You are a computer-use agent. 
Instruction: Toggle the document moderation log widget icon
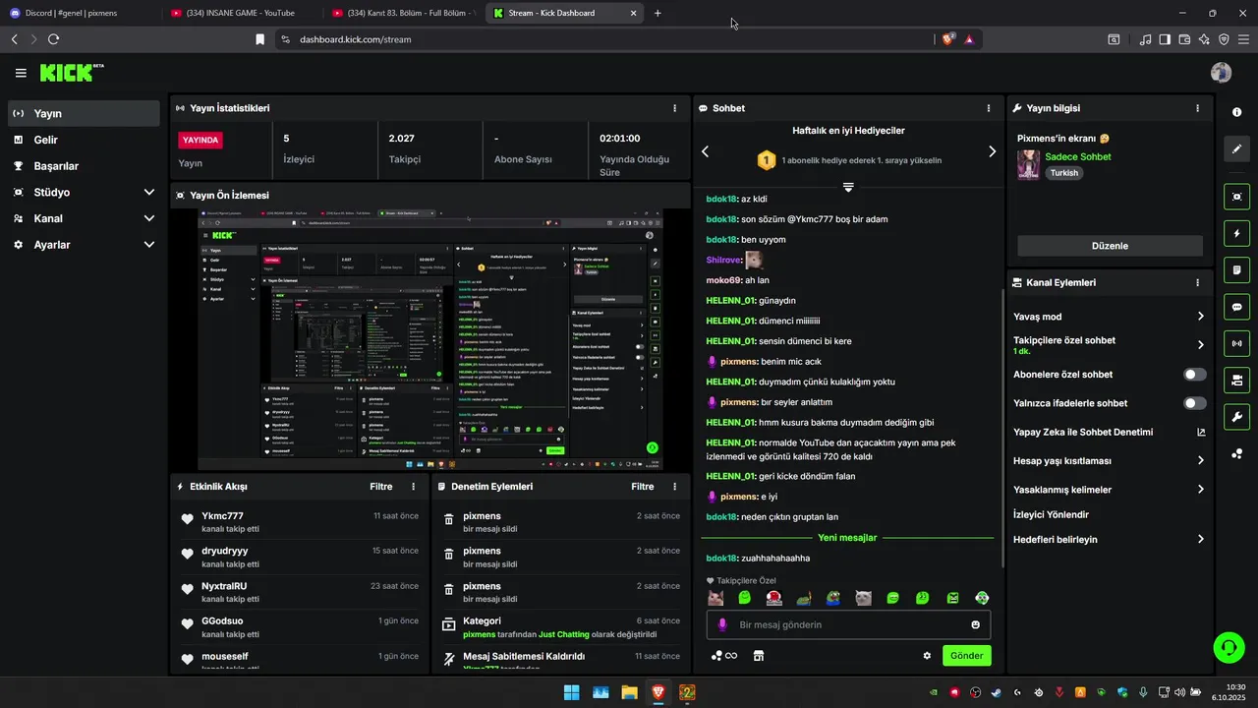point(1236,269)
